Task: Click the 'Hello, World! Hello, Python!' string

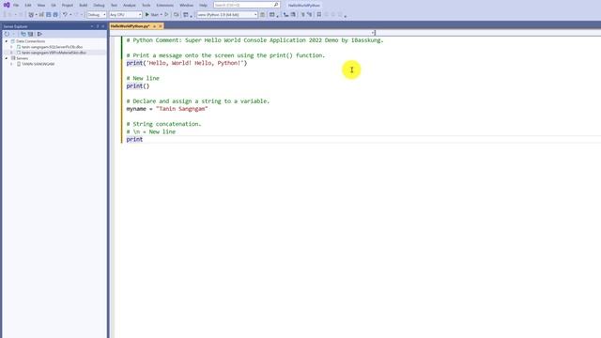Action: [x=194, y=63]
